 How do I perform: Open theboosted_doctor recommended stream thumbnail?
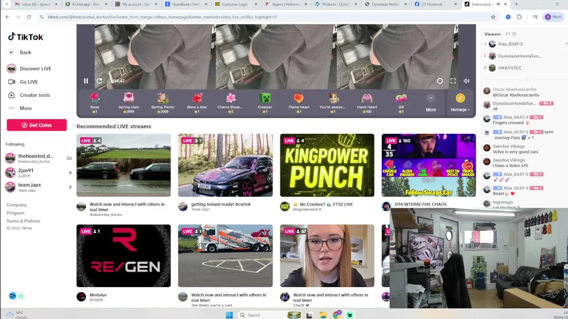[123, 165]
